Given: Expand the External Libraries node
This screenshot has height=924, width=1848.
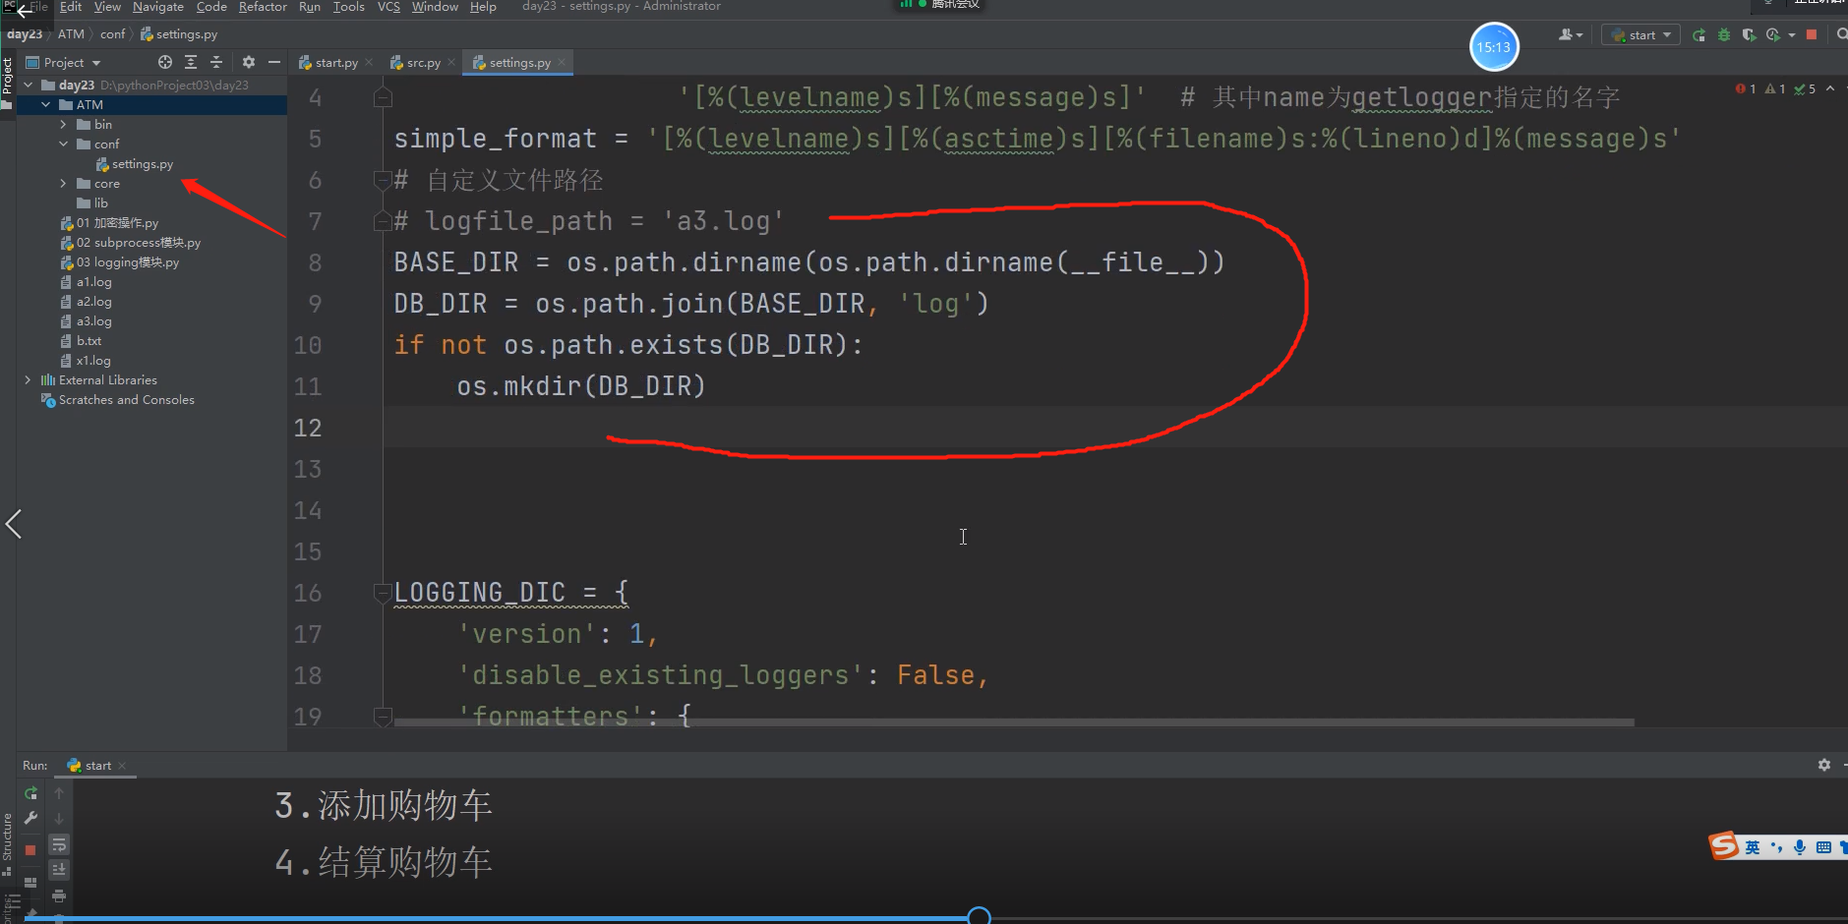Looking at the screenshot, I should (x=29, y=380).
